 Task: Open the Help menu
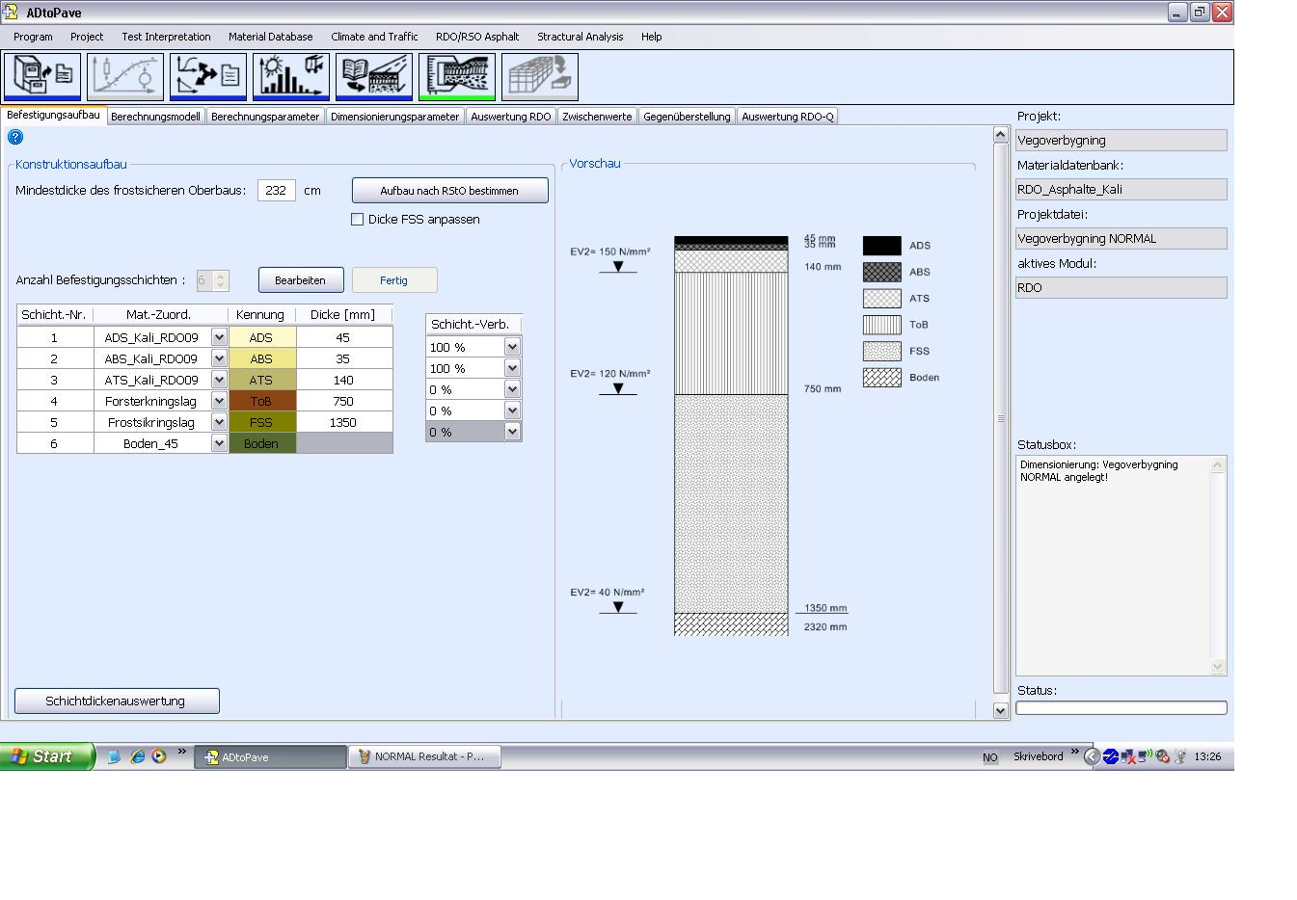tap(652, 37)
